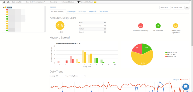Click the 'Keywords with impressions : 40' chart title
193x92 pixels.
point(68,43)
